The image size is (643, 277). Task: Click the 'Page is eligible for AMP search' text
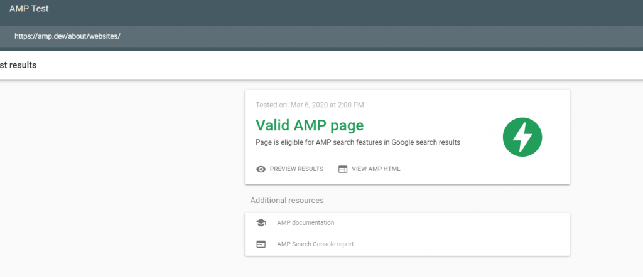pyautogui.click(x=358, y=142)
